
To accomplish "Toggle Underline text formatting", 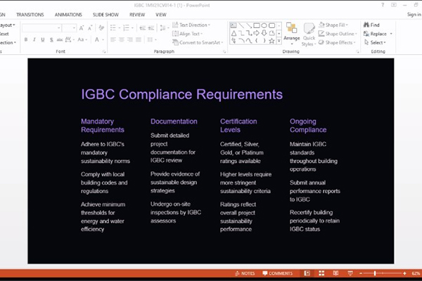I will click(x=42, y=40).
